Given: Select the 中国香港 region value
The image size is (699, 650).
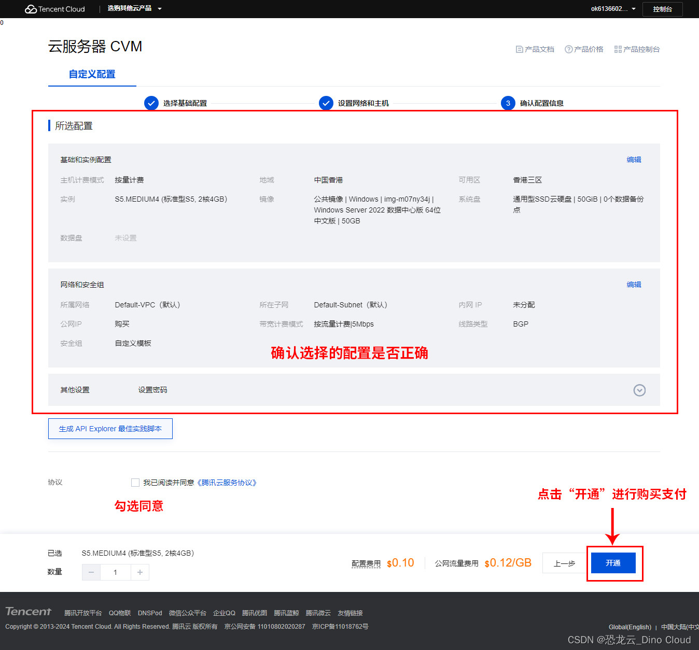Looking at the screenshot, I should coord(328,180).
